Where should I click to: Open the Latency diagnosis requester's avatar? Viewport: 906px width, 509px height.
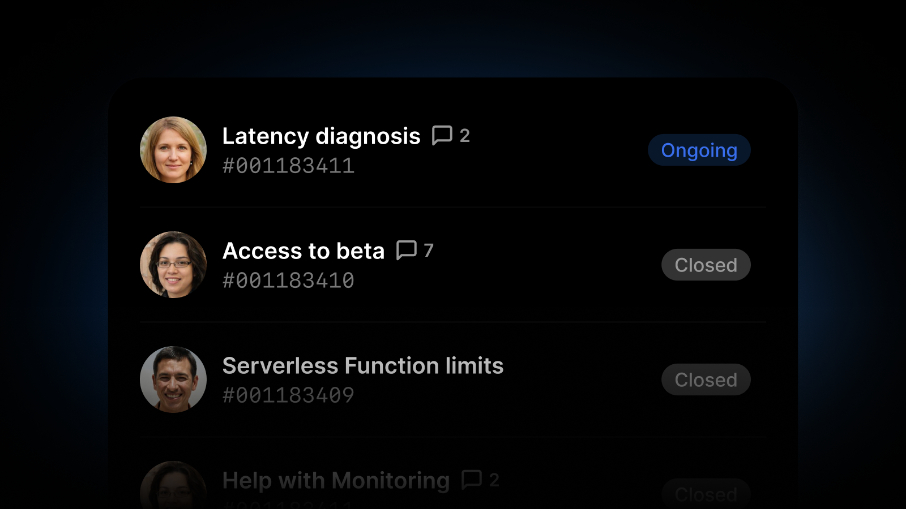(173, 150)
